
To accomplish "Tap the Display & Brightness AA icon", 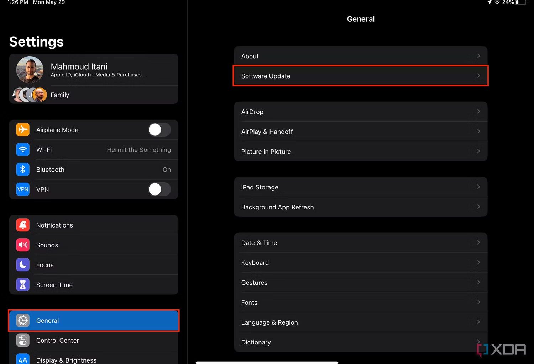I will 23,359.
